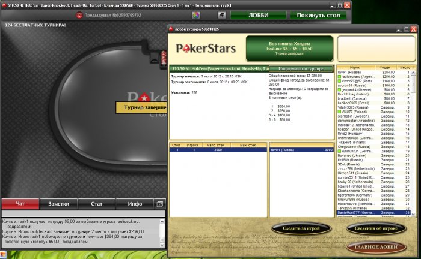The width and height of the screenshot is (421, 259).
Task: Open the Стат tab
Action: pos(97,204)
